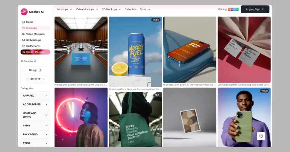Open the Mockey Fuel can mockup
The image size is (290, 152).
[x=135, y=52]
